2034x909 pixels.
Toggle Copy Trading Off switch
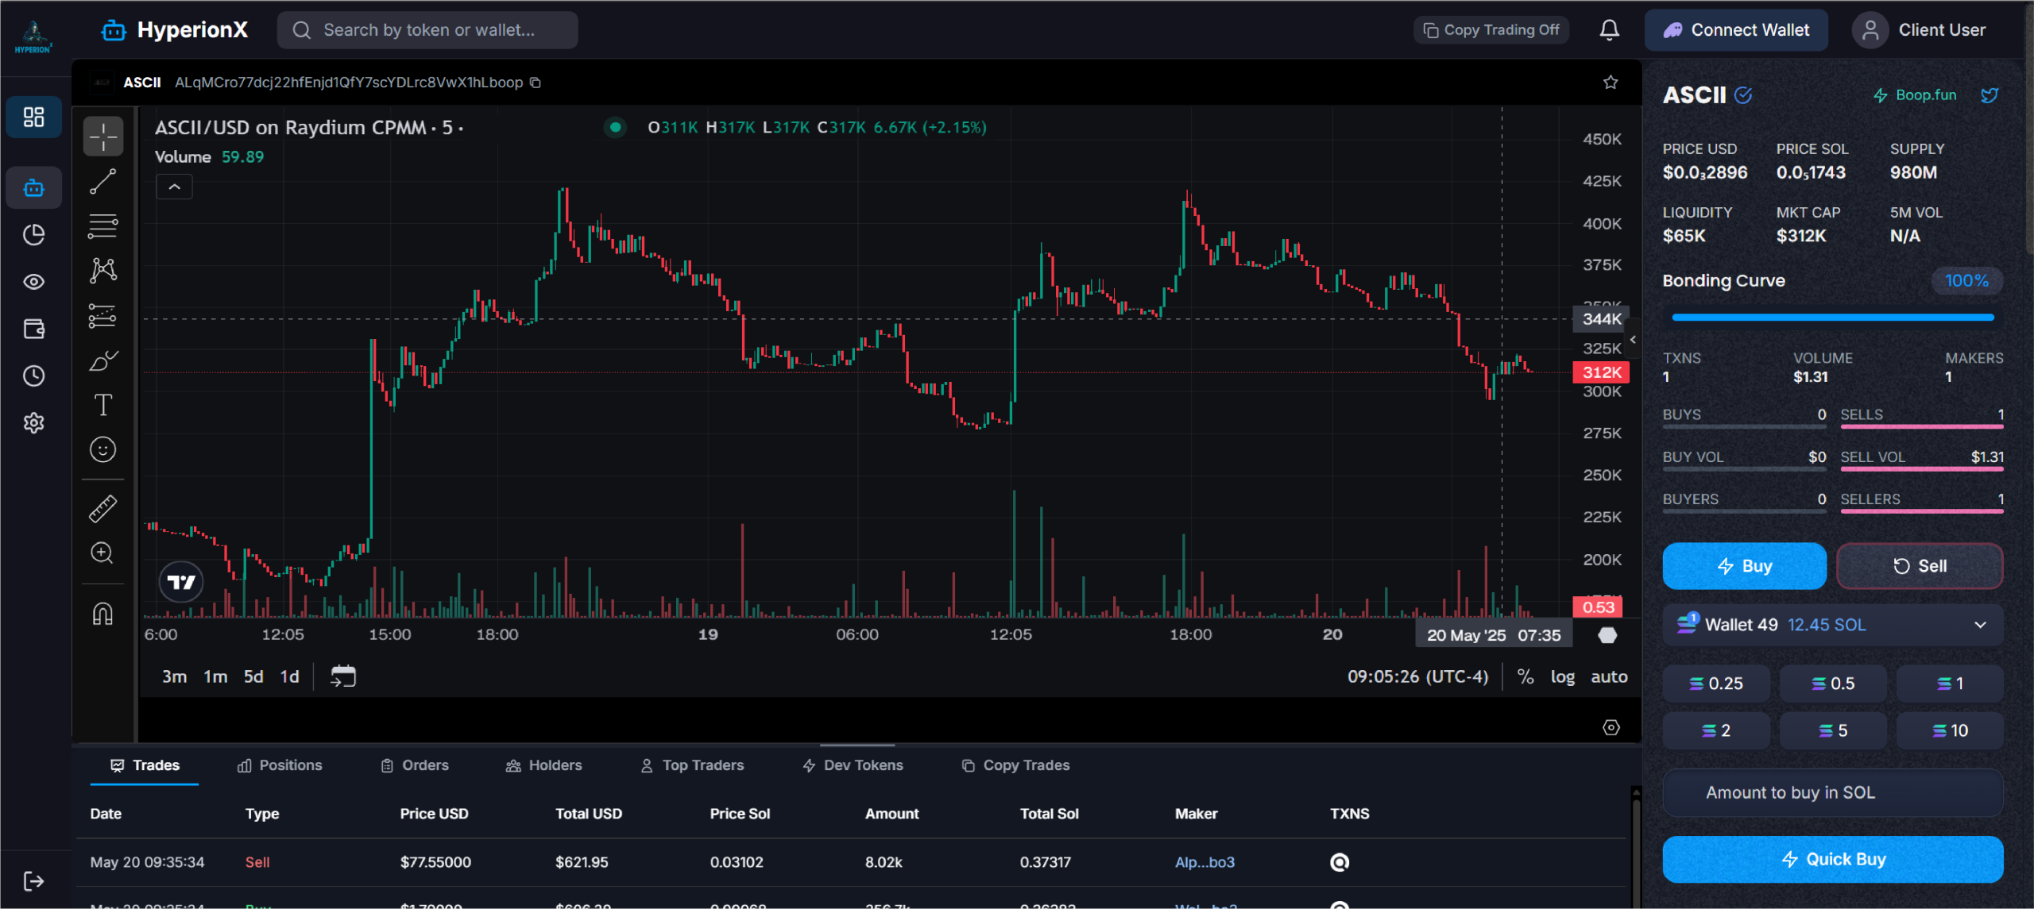(x=1491, y=30)
